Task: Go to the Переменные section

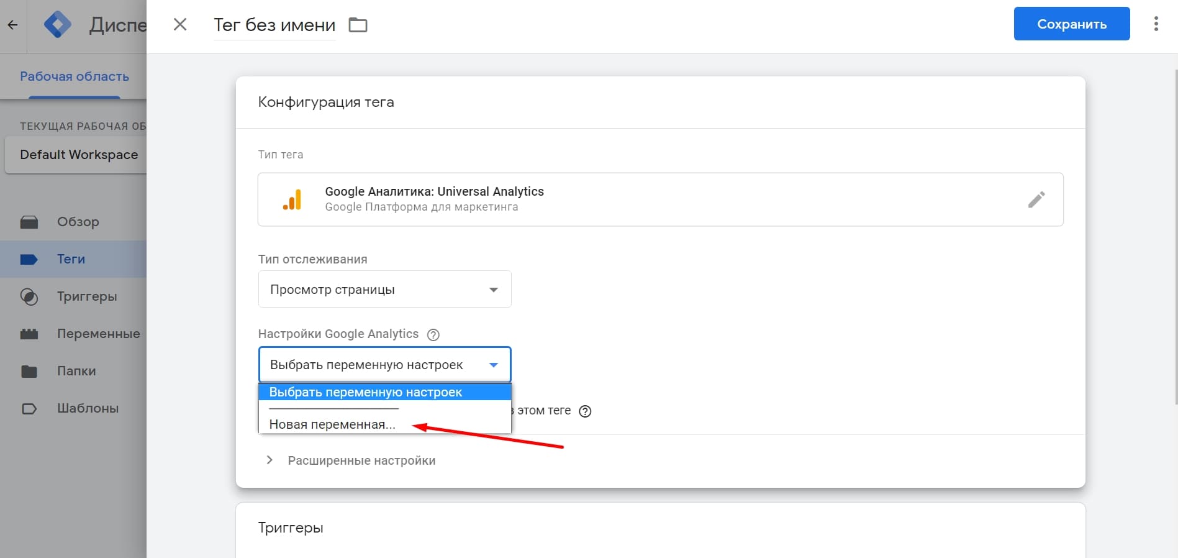Action: click(99, 334)
